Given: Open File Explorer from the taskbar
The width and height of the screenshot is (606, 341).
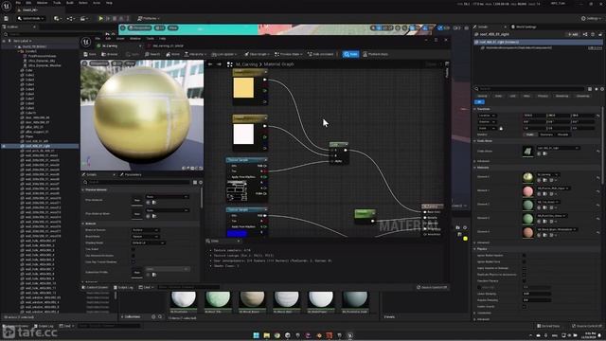Looking at the screenshot, I should click(267, 335).
